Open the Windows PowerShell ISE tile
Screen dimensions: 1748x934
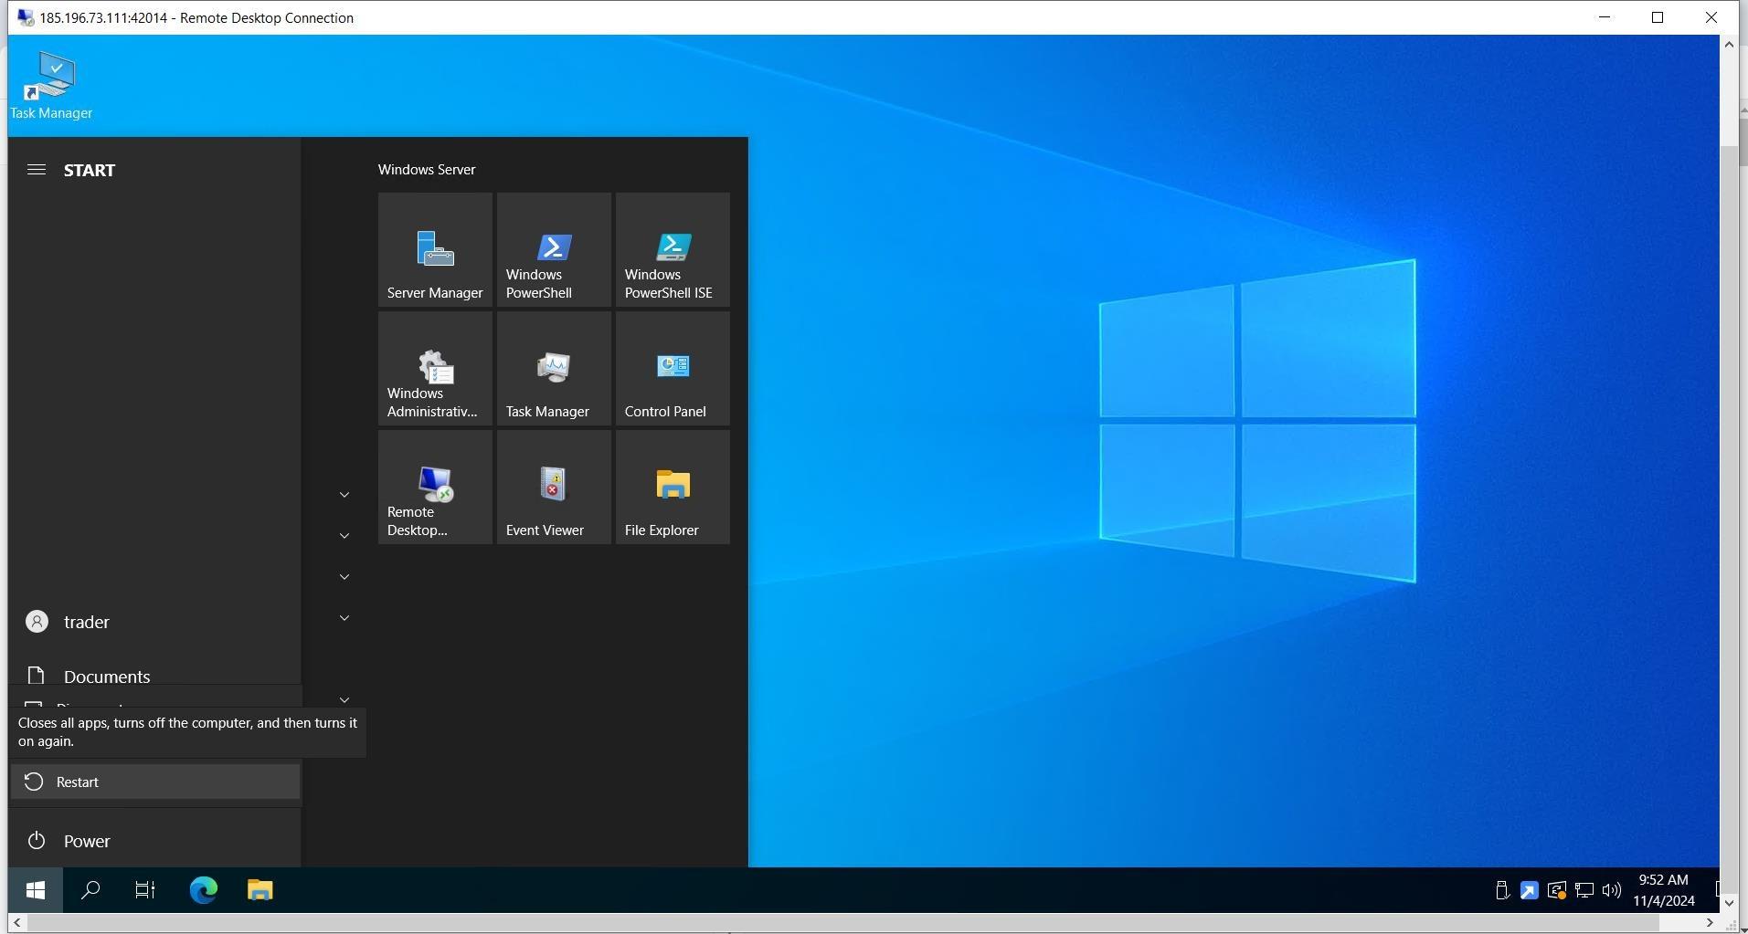click(x=673, y=249)
